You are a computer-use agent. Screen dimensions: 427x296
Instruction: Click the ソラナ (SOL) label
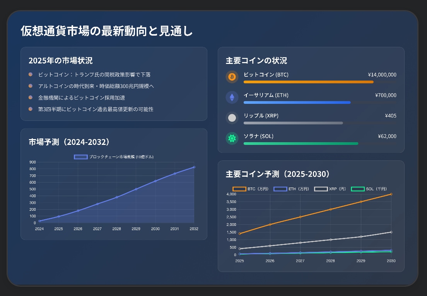[258, 136]
